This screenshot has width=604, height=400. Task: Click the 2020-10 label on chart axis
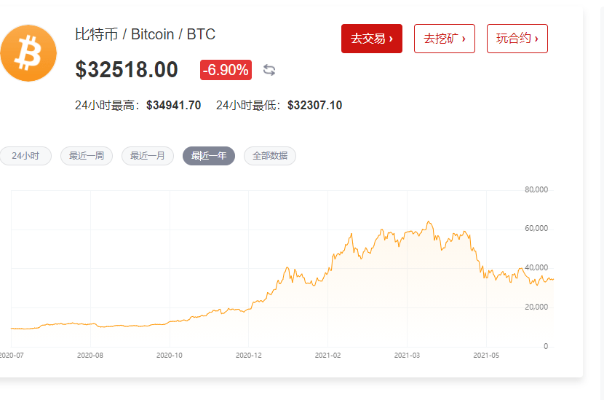click(170, 356)
